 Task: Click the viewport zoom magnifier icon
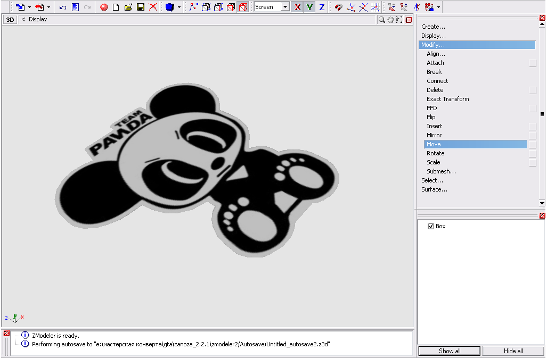382,20
